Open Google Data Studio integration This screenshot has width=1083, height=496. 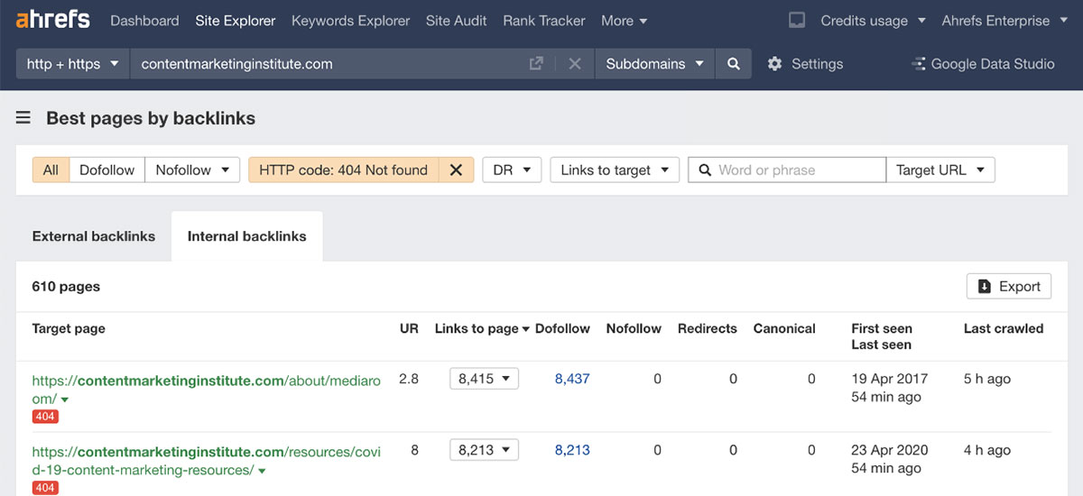point(983,64)
